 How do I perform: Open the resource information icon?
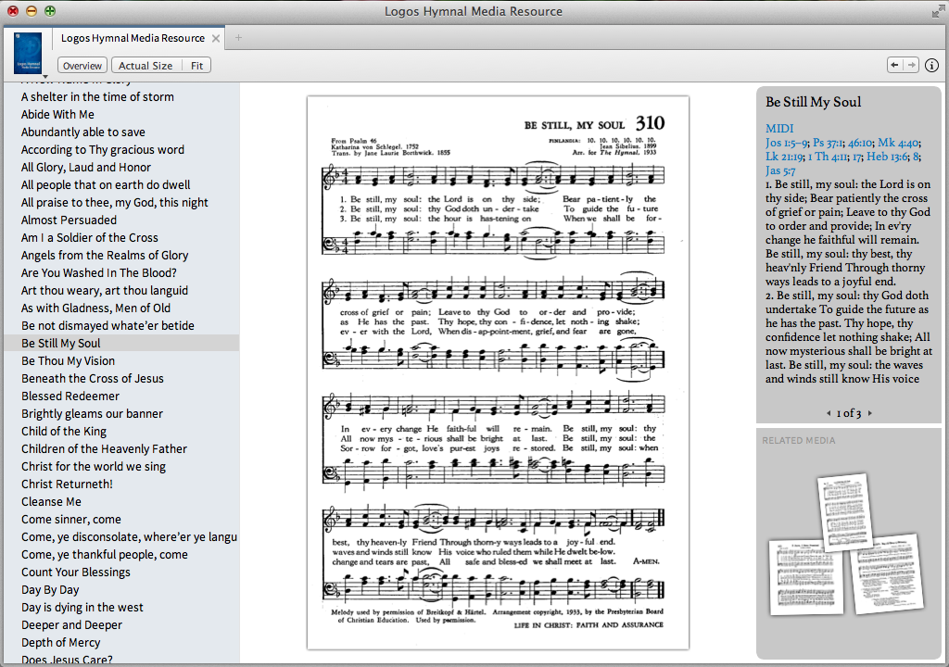coord(932,66)
